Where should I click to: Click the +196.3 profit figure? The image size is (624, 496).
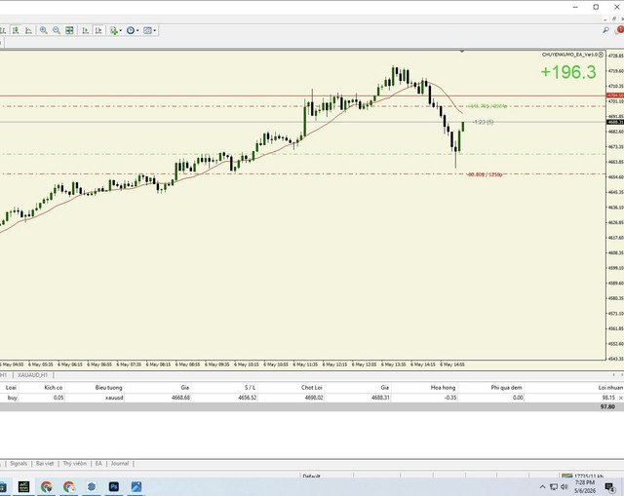tap(568, 72)
